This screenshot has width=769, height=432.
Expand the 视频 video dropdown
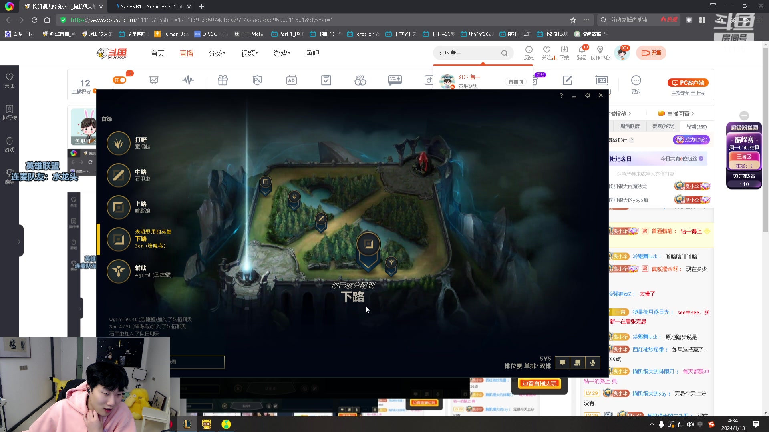[x=249, y=53]
